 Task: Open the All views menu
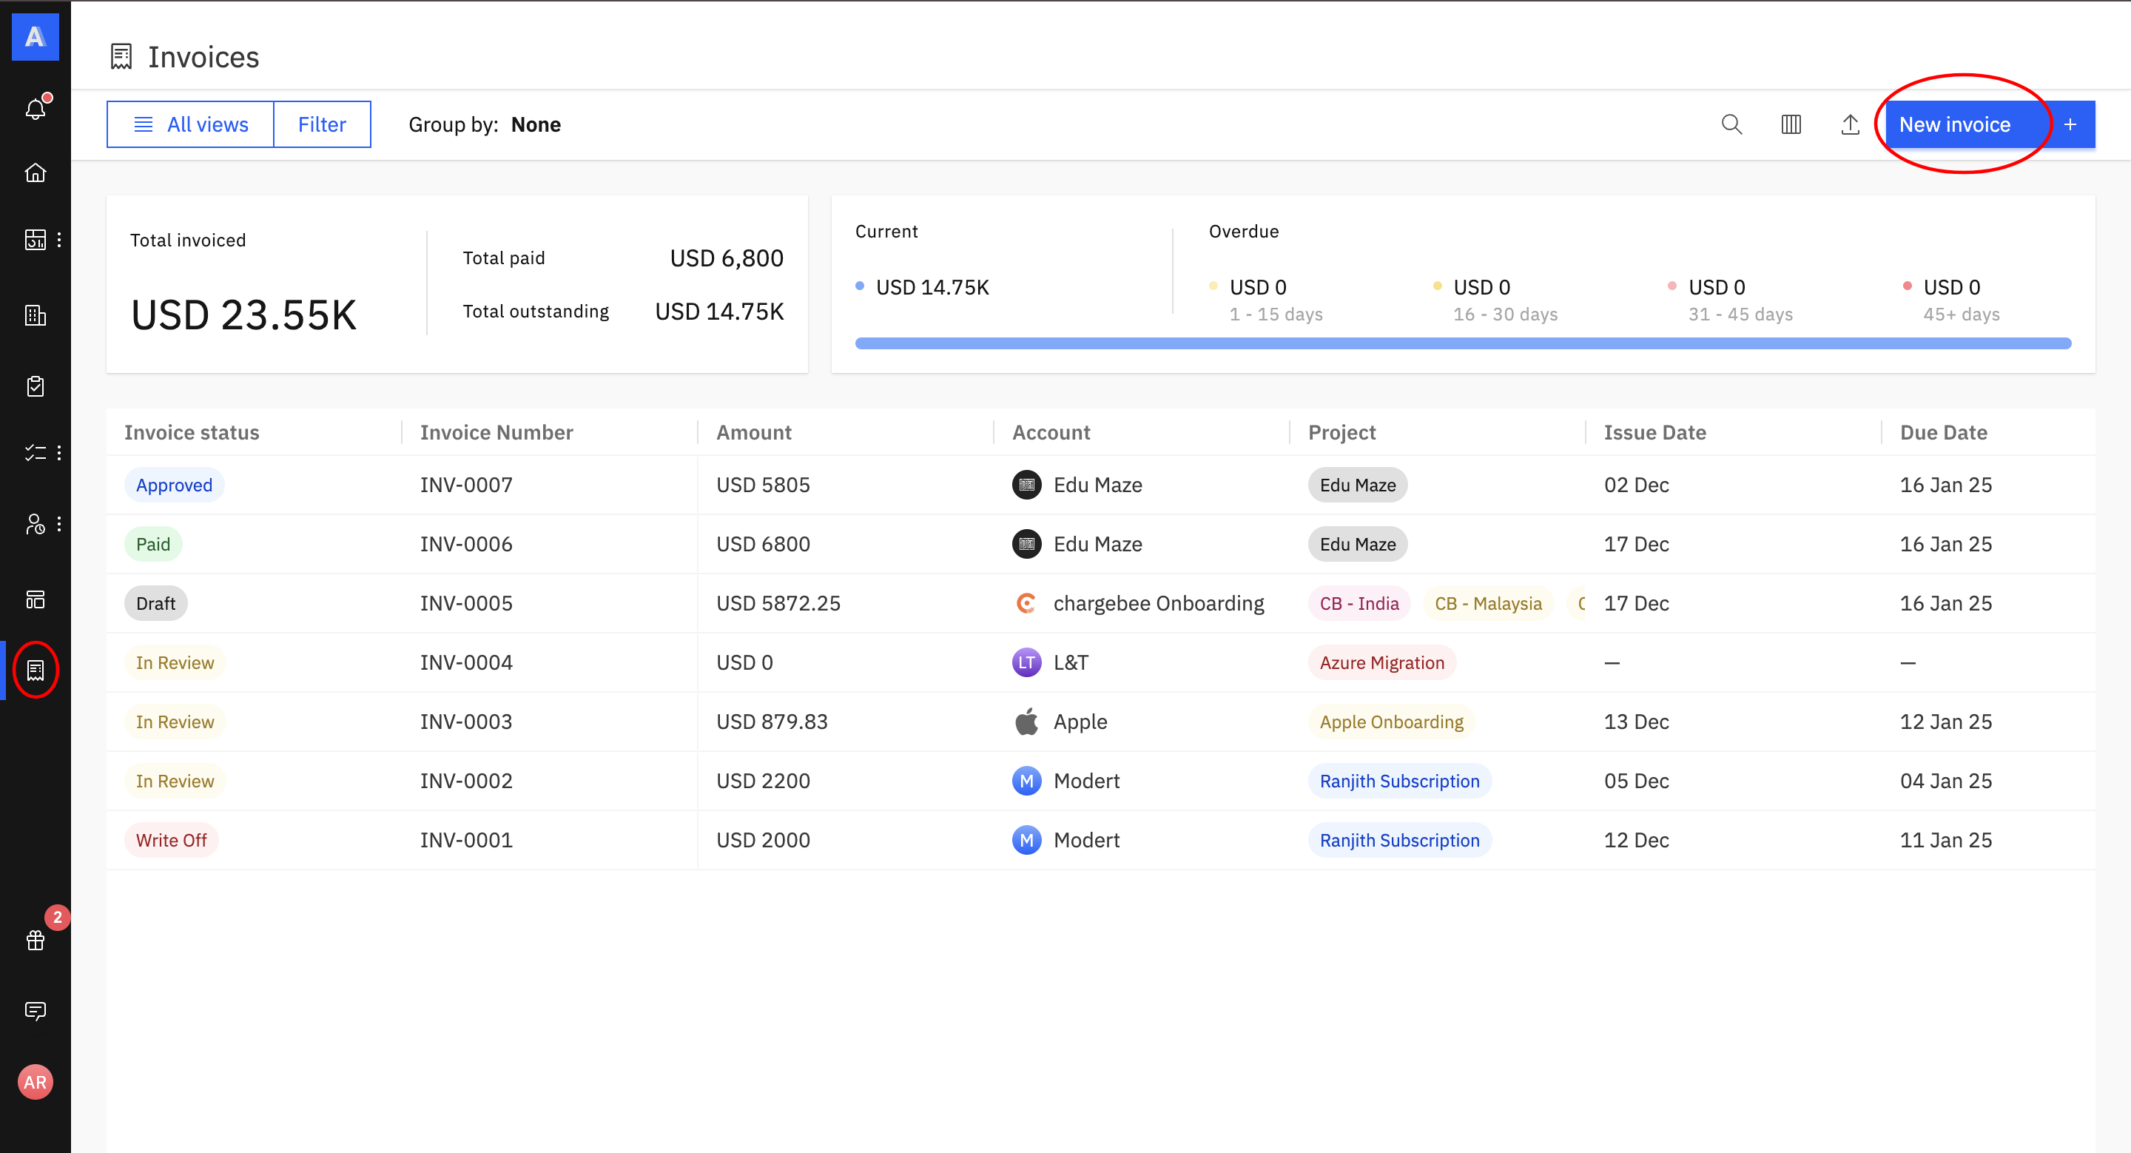tap(191, 124)
